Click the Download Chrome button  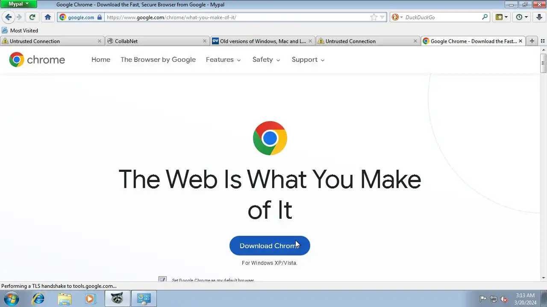[x=270, y=246]
